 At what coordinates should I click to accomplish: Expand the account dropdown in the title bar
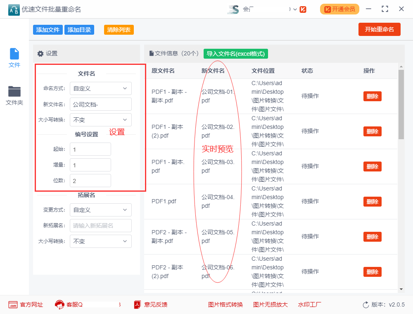(294, 9)
